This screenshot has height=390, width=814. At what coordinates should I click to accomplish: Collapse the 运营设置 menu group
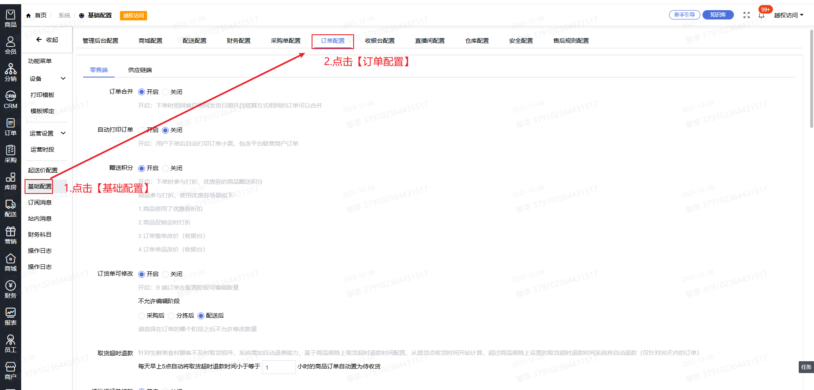pos(63,133)
